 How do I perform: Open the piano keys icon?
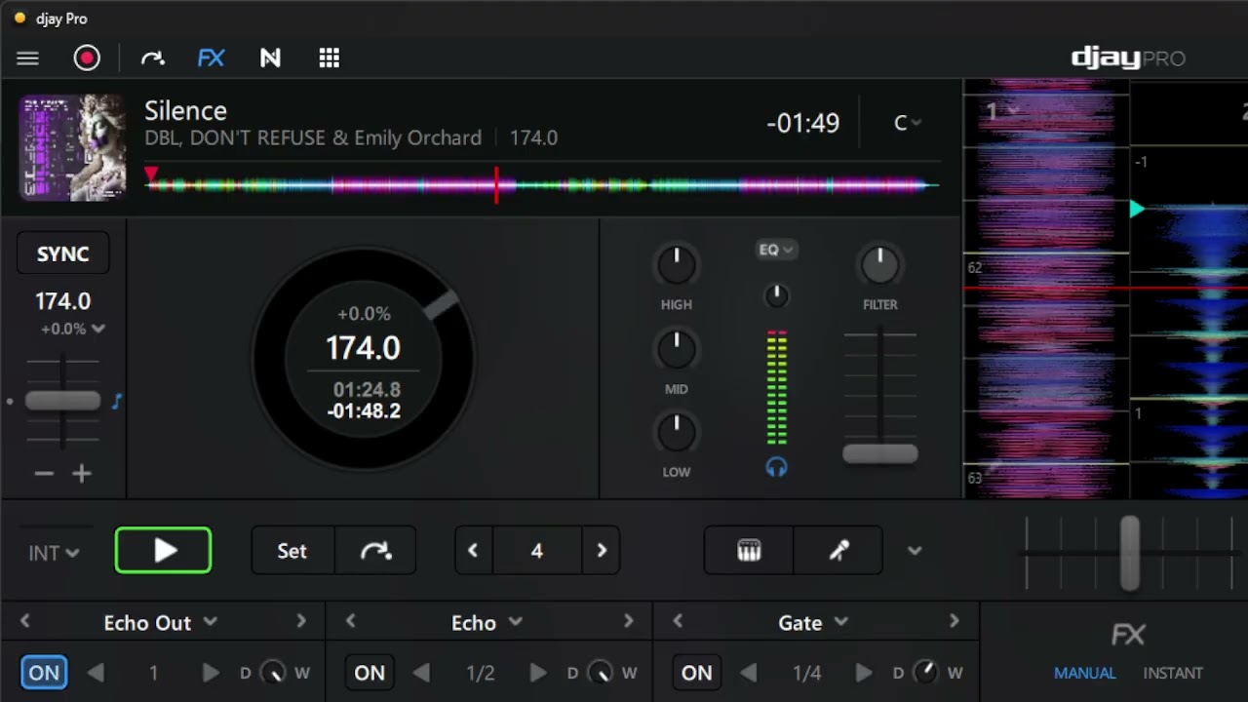[749, 551]
